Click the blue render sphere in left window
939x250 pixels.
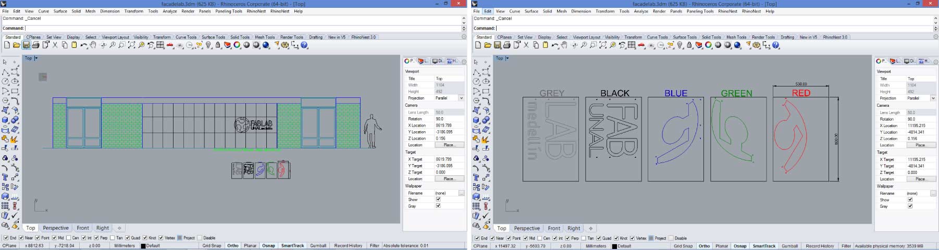point(266,45)
